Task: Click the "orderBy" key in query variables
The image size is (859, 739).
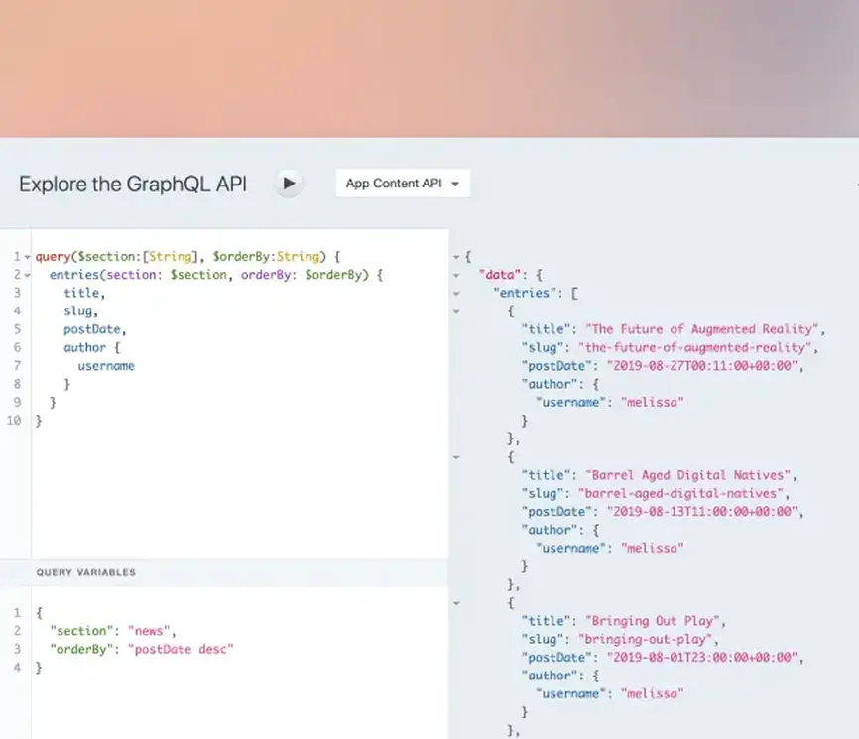Action: pos(82,649)
